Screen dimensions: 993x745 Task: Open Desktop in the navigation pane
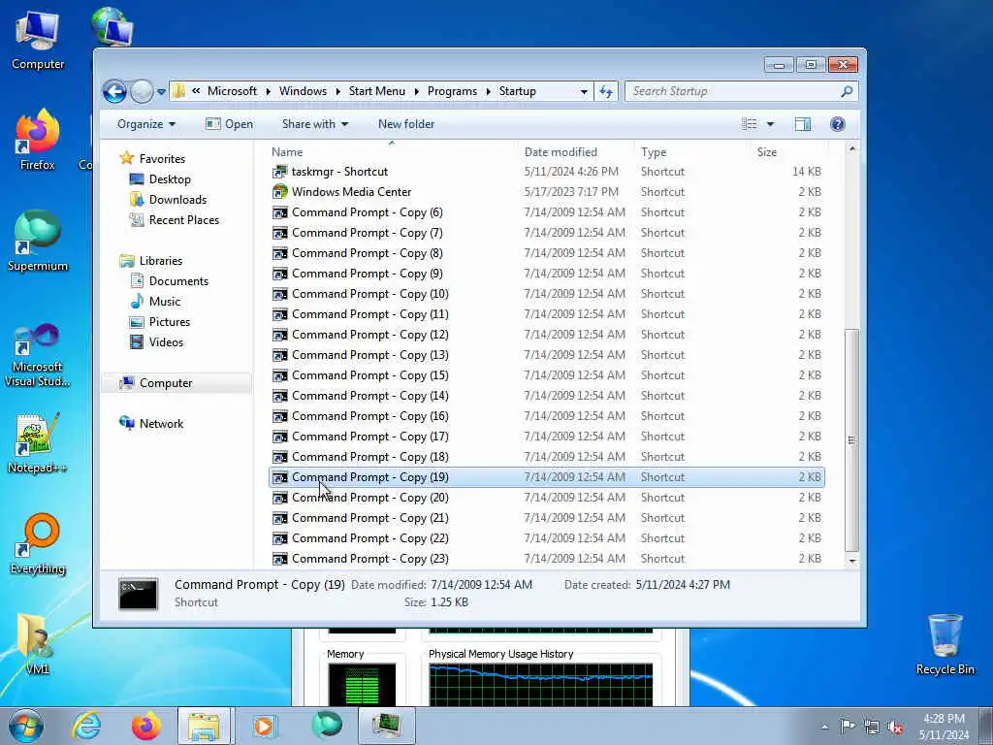point(169,179)
